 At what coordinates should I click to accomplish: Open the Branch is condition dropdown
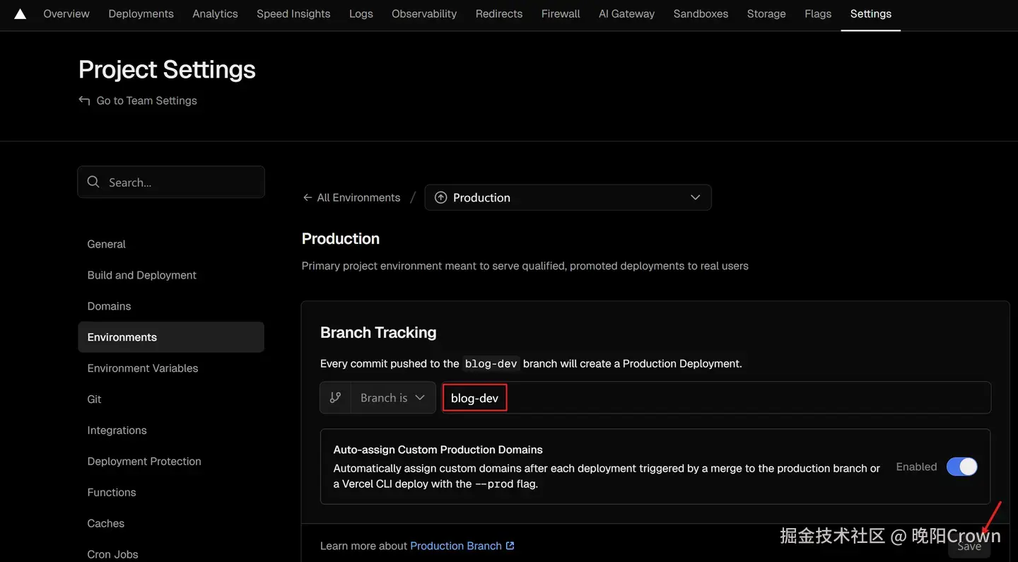[392, 398]
